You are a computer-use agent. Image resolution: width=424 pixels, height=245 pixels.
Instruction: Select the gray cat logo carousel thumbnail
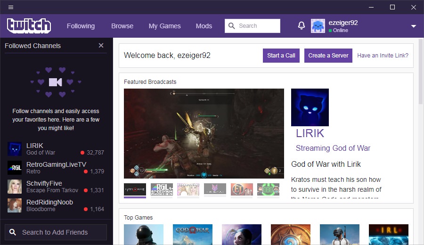(215, 189)
